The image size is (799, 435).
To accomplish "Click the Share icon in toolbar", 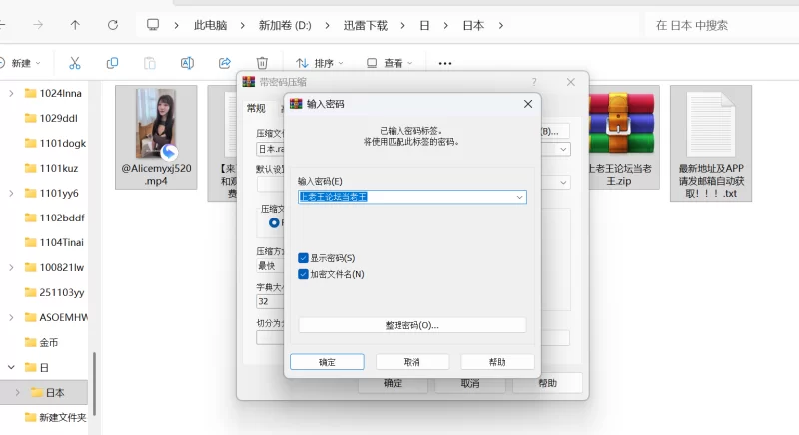I will click(225, 63).
